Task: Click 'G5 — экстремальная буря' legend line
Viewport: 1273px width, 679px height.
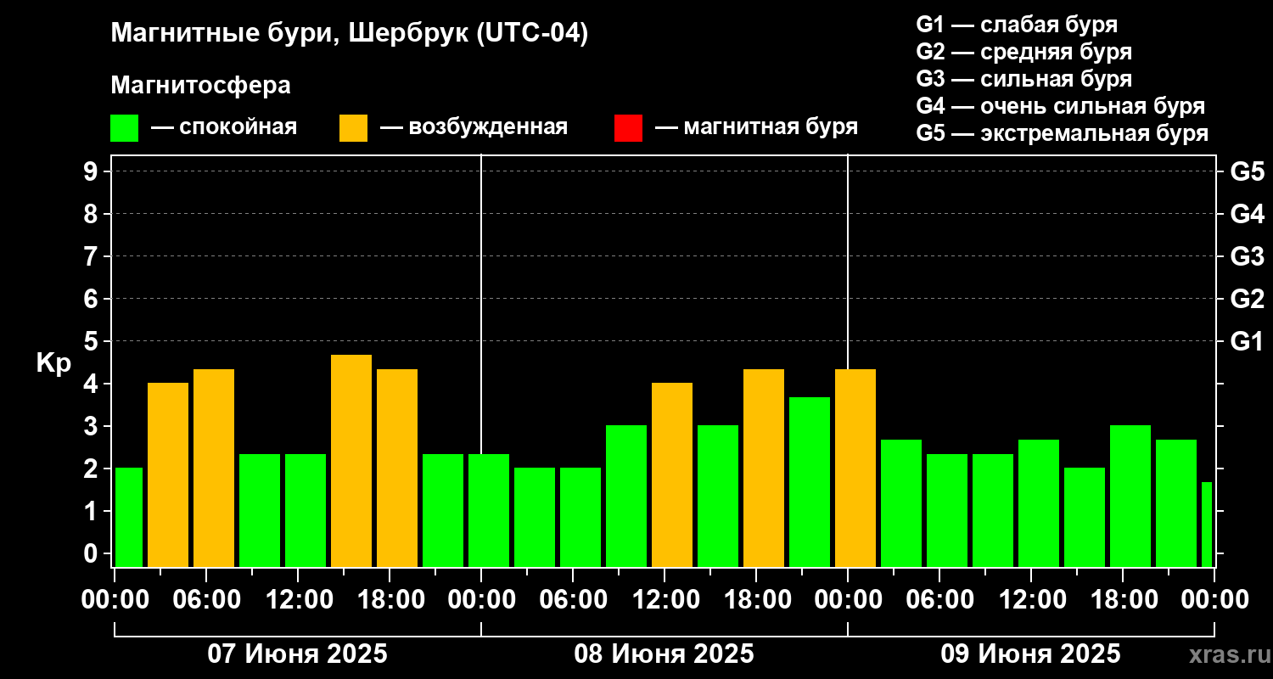Action: [1063, 133]
